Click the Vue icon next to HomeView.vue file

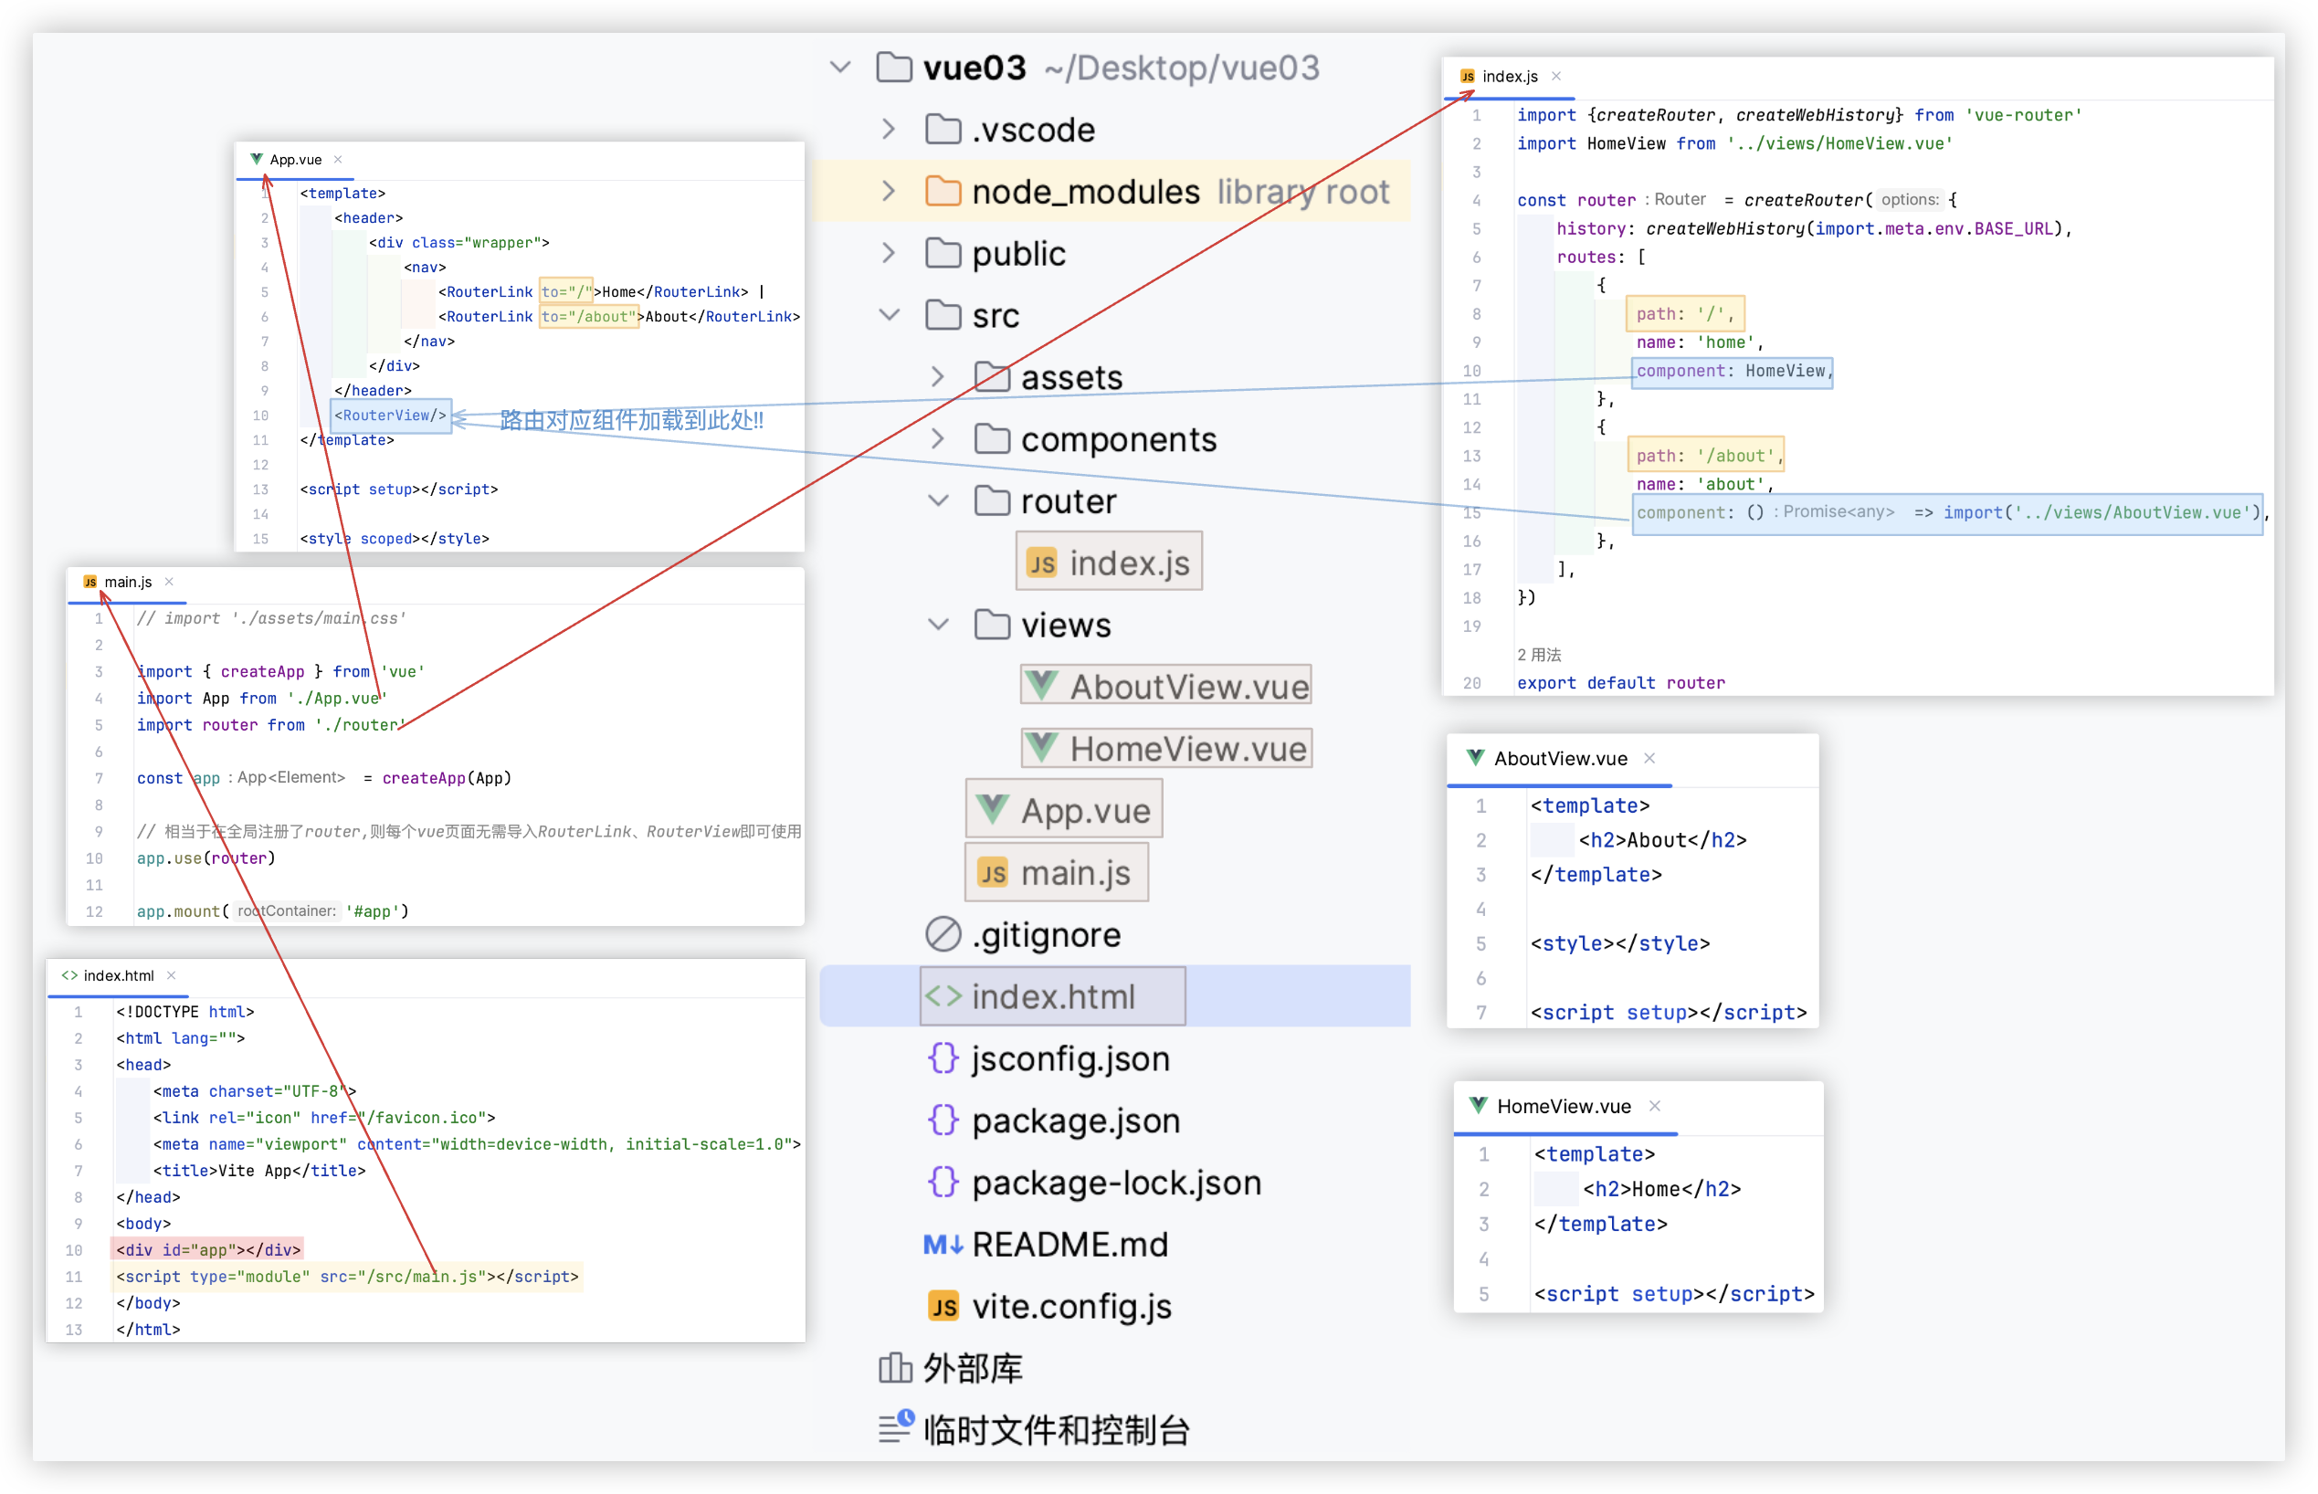tap(1041, 748)
